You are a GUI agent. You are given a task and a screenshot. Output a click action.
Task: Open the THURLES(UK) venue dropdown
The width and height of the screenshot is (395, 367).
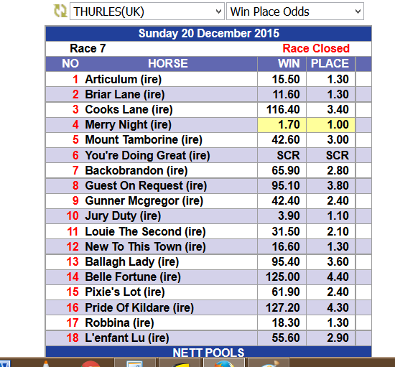(x=147, y=11)
